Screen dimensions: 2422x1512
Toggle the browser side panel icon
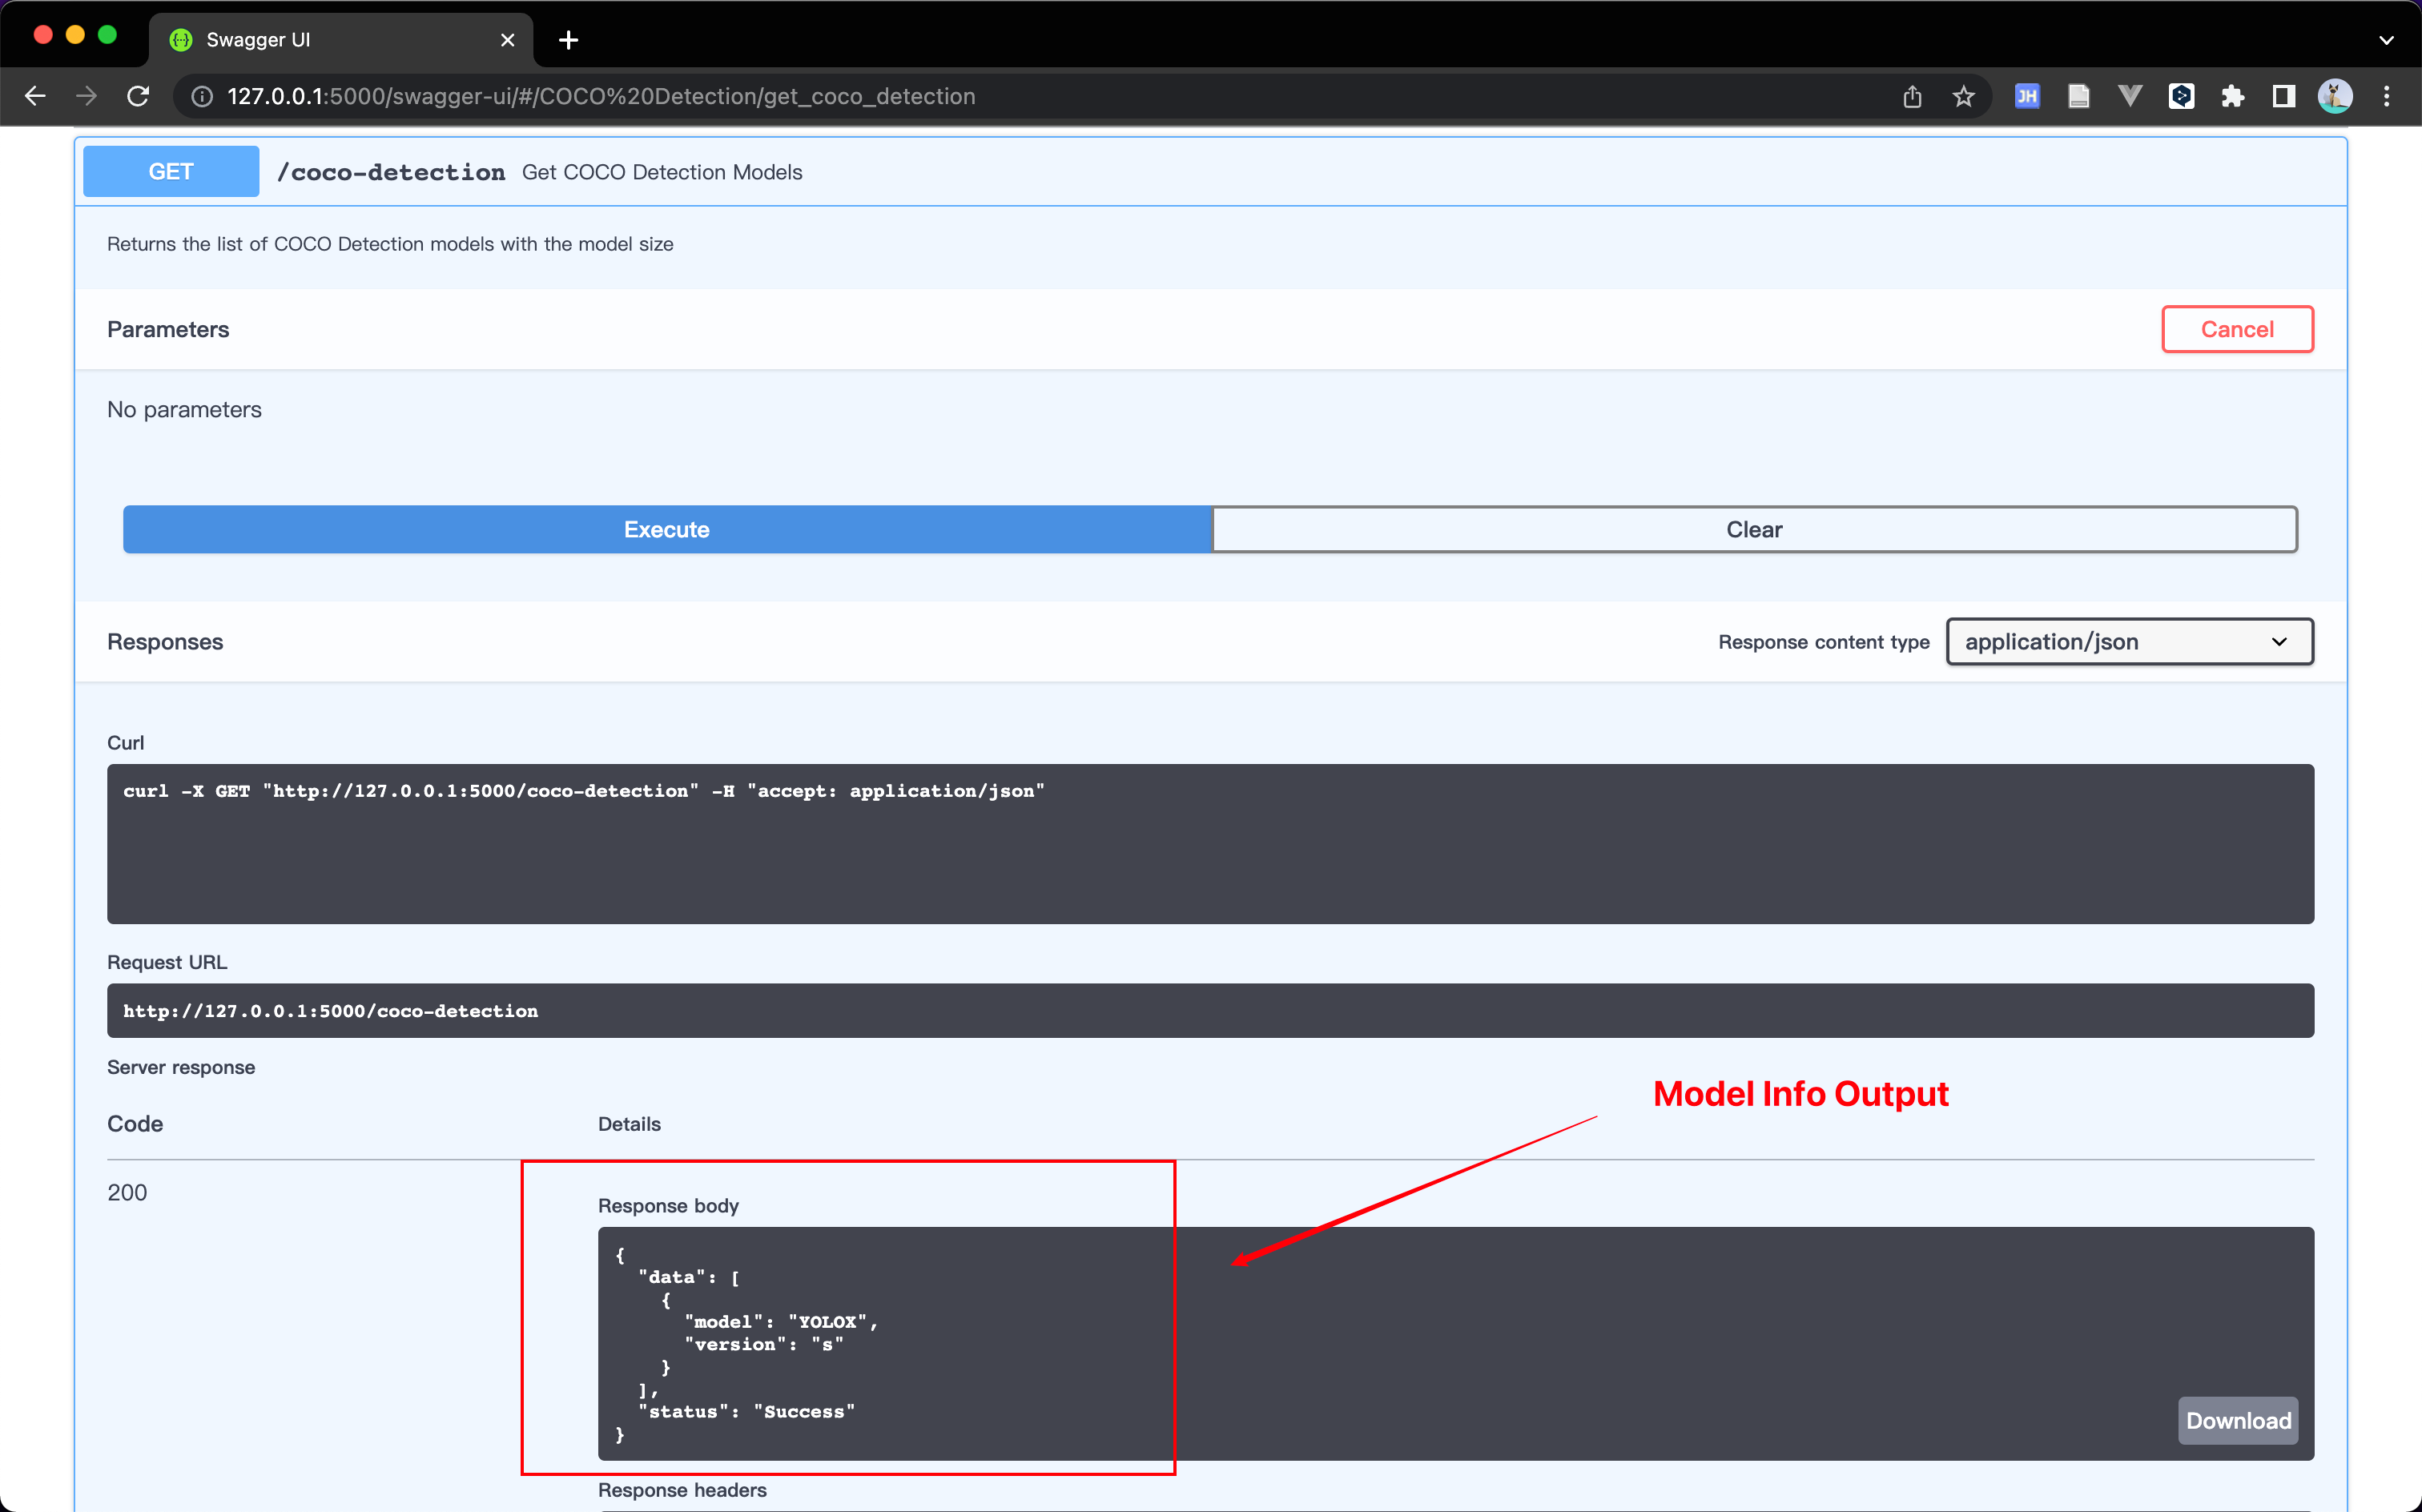[x=2283, y=96]
